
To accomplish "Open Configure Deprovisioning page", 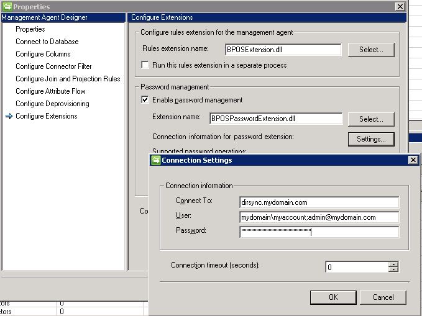I will [52, 104].
